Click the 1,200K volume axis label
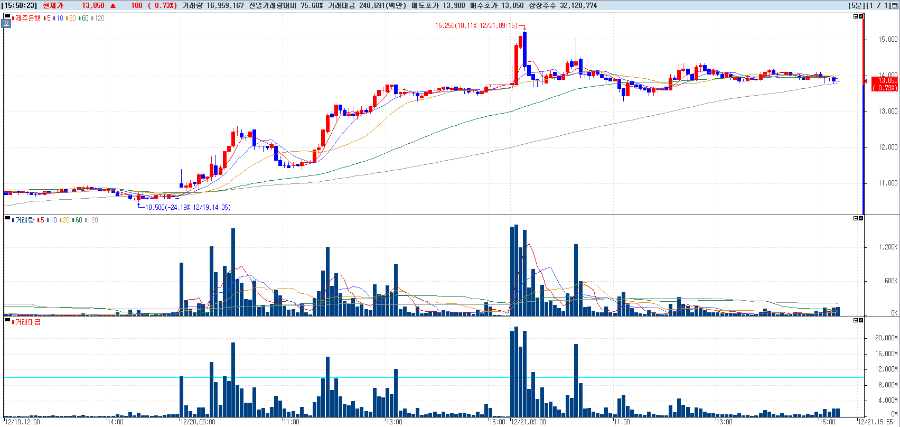This screenshot has width=900, height=427. [888, 247]
